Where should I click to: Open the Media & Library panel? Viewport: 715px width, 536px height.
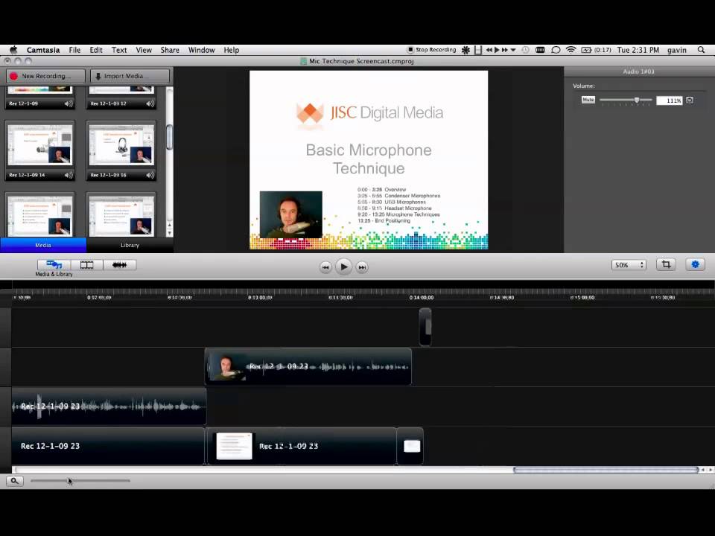point(54,265)
